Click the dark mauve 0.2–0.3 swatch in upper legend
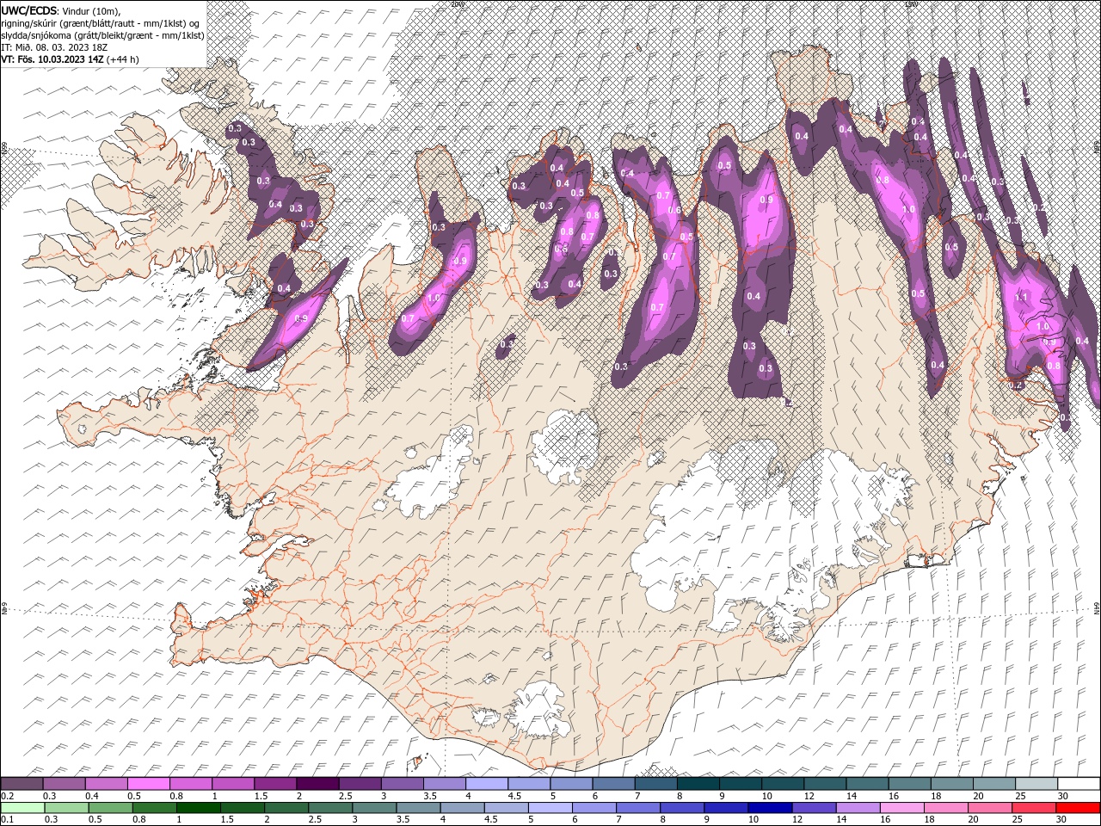The width and height of the screenshot is (1101, 826). tap(22, 784)
